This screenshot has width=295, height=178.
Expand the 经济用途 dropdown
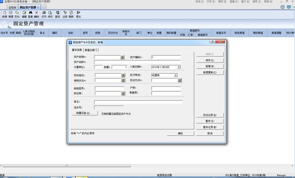[x=175, y=75]
